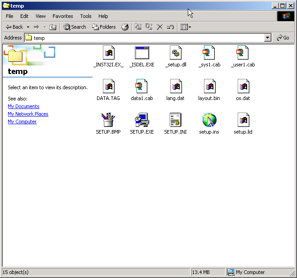Follow the My Network Places link

28,114
